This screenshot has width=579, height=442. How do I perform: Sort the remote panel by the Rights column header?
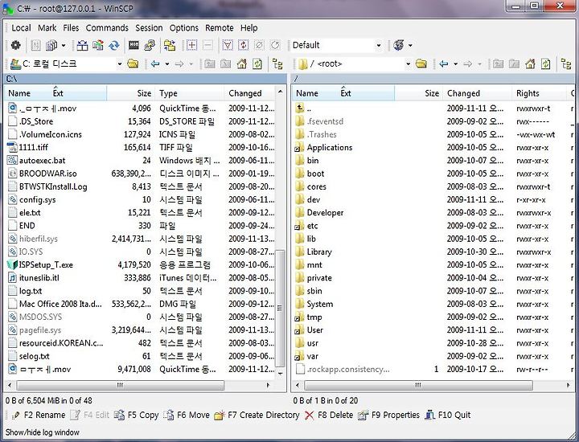[x=540, y=93]
